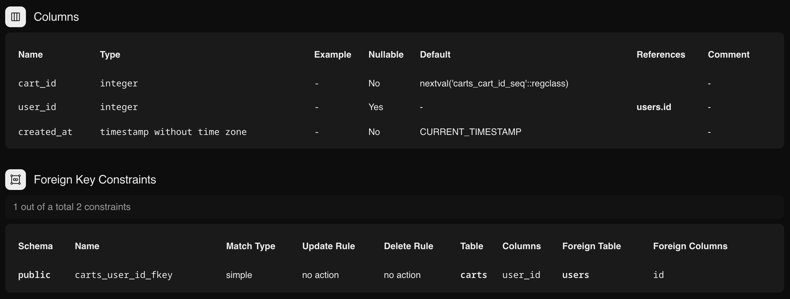The height and width of the screenshot is (299, 790).
Task: Click the Example column header
Action: (x=332, y=54)
